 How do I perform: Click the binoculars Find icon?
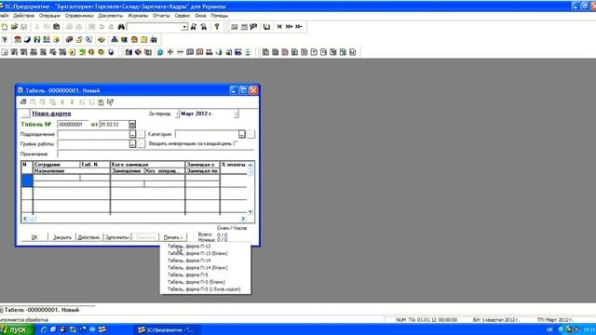[121, 27]
